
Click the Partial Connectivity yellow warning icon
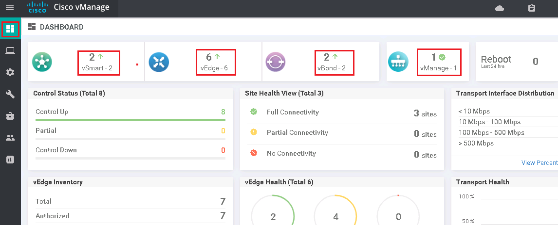254,132
